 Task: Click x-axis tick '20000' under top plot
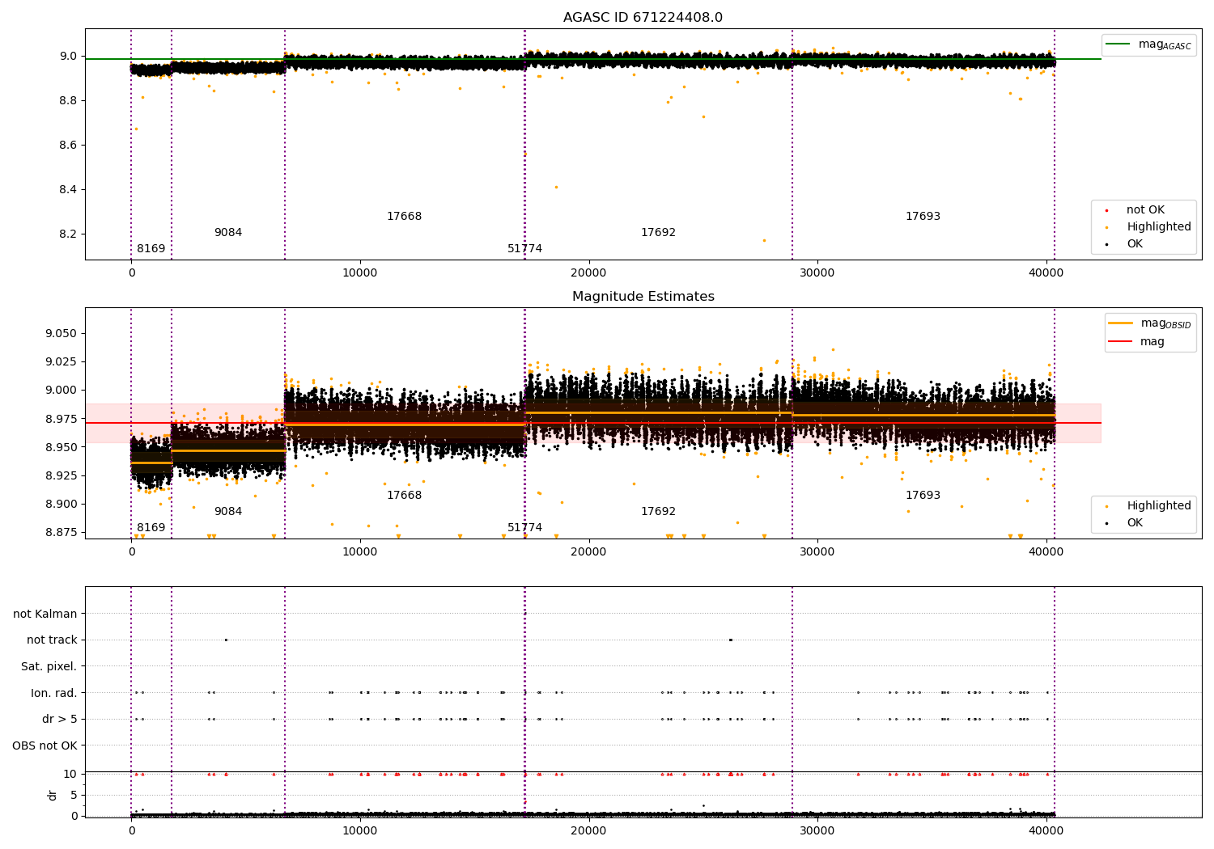pyautogui.click(x=588, y=273)
